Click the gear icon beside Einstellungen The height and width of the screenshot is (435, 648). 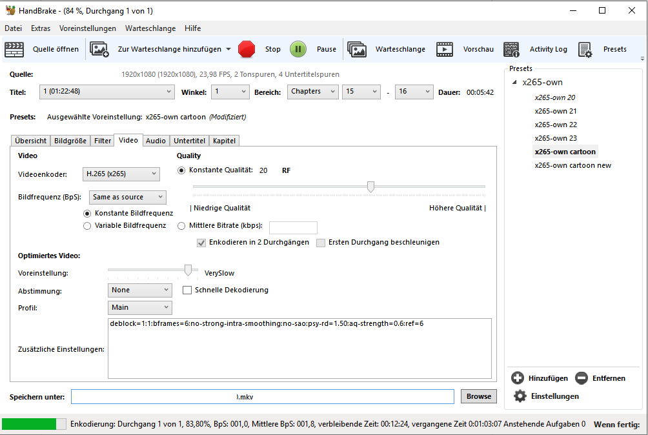tap(520, 396)
